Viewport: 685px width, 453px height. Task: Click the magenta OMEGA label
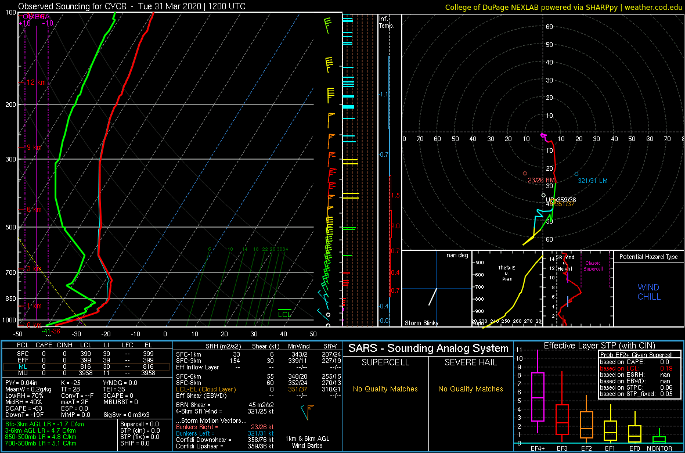[37, 16]
